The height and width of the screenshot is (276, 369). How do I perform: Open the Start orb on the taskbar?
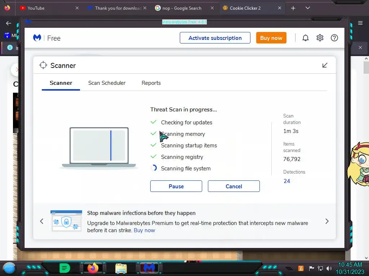pyautogui.click(x=9, y=268)
